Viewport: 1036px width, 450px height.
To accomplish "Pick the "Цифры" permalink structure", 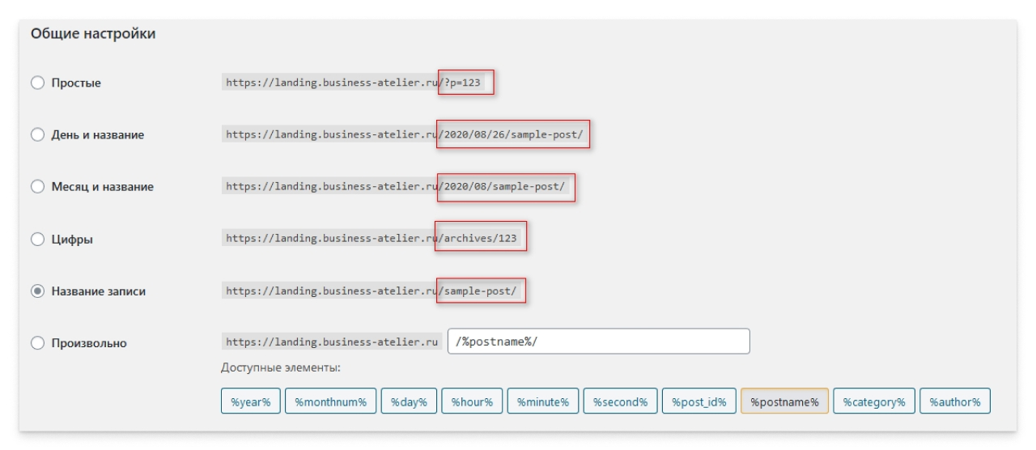I will pyautogui.click(x=37, y=240).
